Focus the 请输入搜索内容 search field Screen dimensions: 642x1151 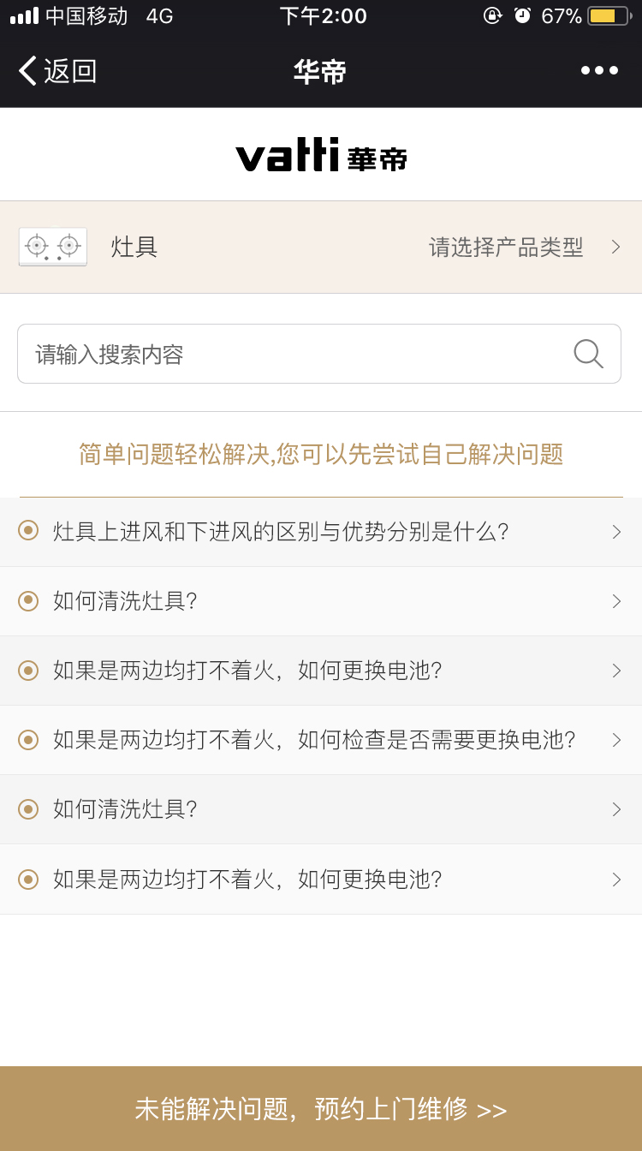point(291,354)
